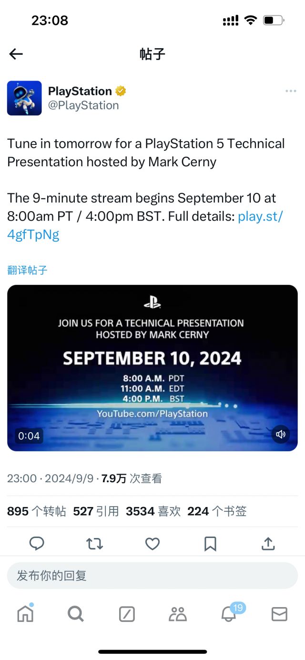305x660 pixels.
Task: Play the Technical Presentation video
Action: [x=152, y=367]
